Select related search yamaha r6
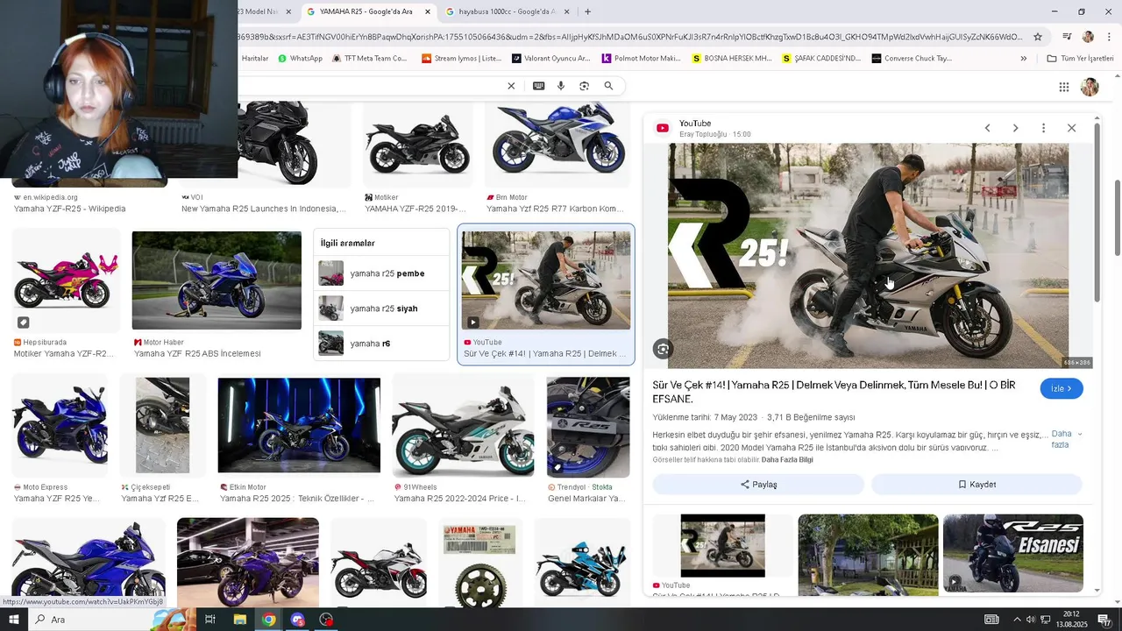 (x=382, y=344)
